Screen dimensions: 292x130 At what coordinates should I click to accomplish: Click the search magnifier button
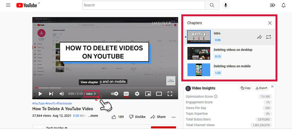coord(212,5)
